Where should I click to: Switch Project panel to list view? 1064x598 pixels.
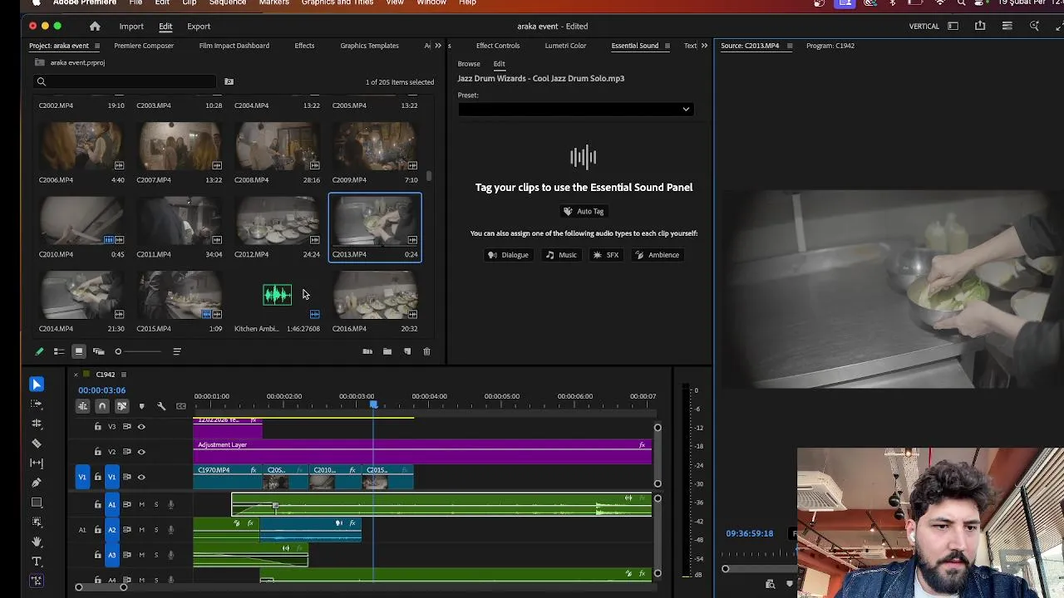point(59,351)
